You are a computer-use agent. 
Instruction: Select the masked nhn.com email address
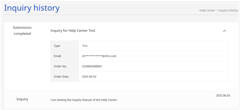tap(99, 56)
